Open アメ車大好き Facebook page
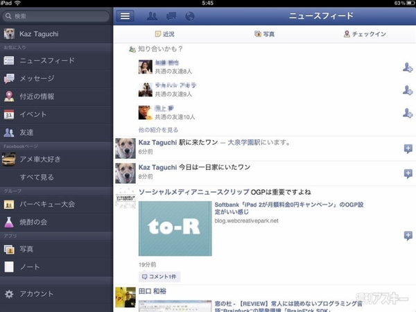 coord(56,159)
